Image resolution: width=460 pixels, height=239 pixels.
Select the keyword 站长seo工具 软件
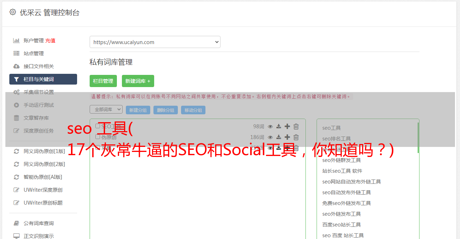342,171
